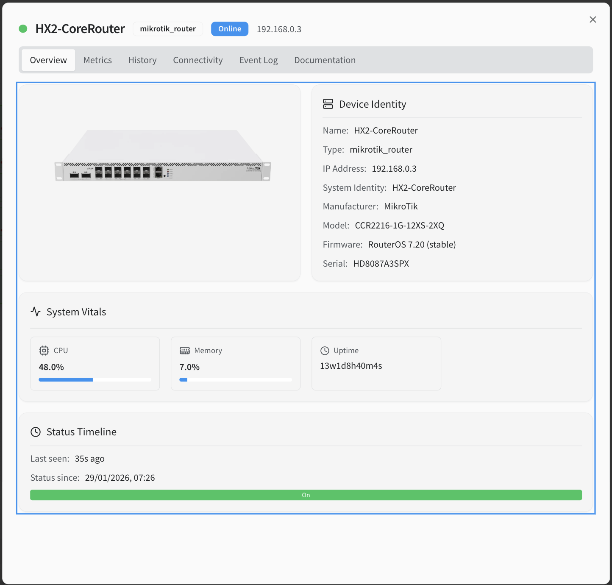
Task: Click the Uptime clock icon
Action: click(325, 351)
